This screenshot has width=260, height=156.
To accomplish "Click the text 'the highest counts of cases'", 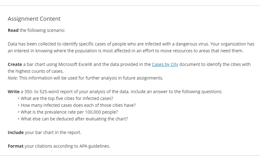I will click(x=35, y=71).
